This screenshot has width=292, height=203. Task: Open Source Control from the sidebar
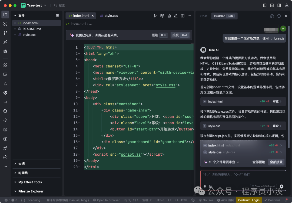click(x=5, y=33)
